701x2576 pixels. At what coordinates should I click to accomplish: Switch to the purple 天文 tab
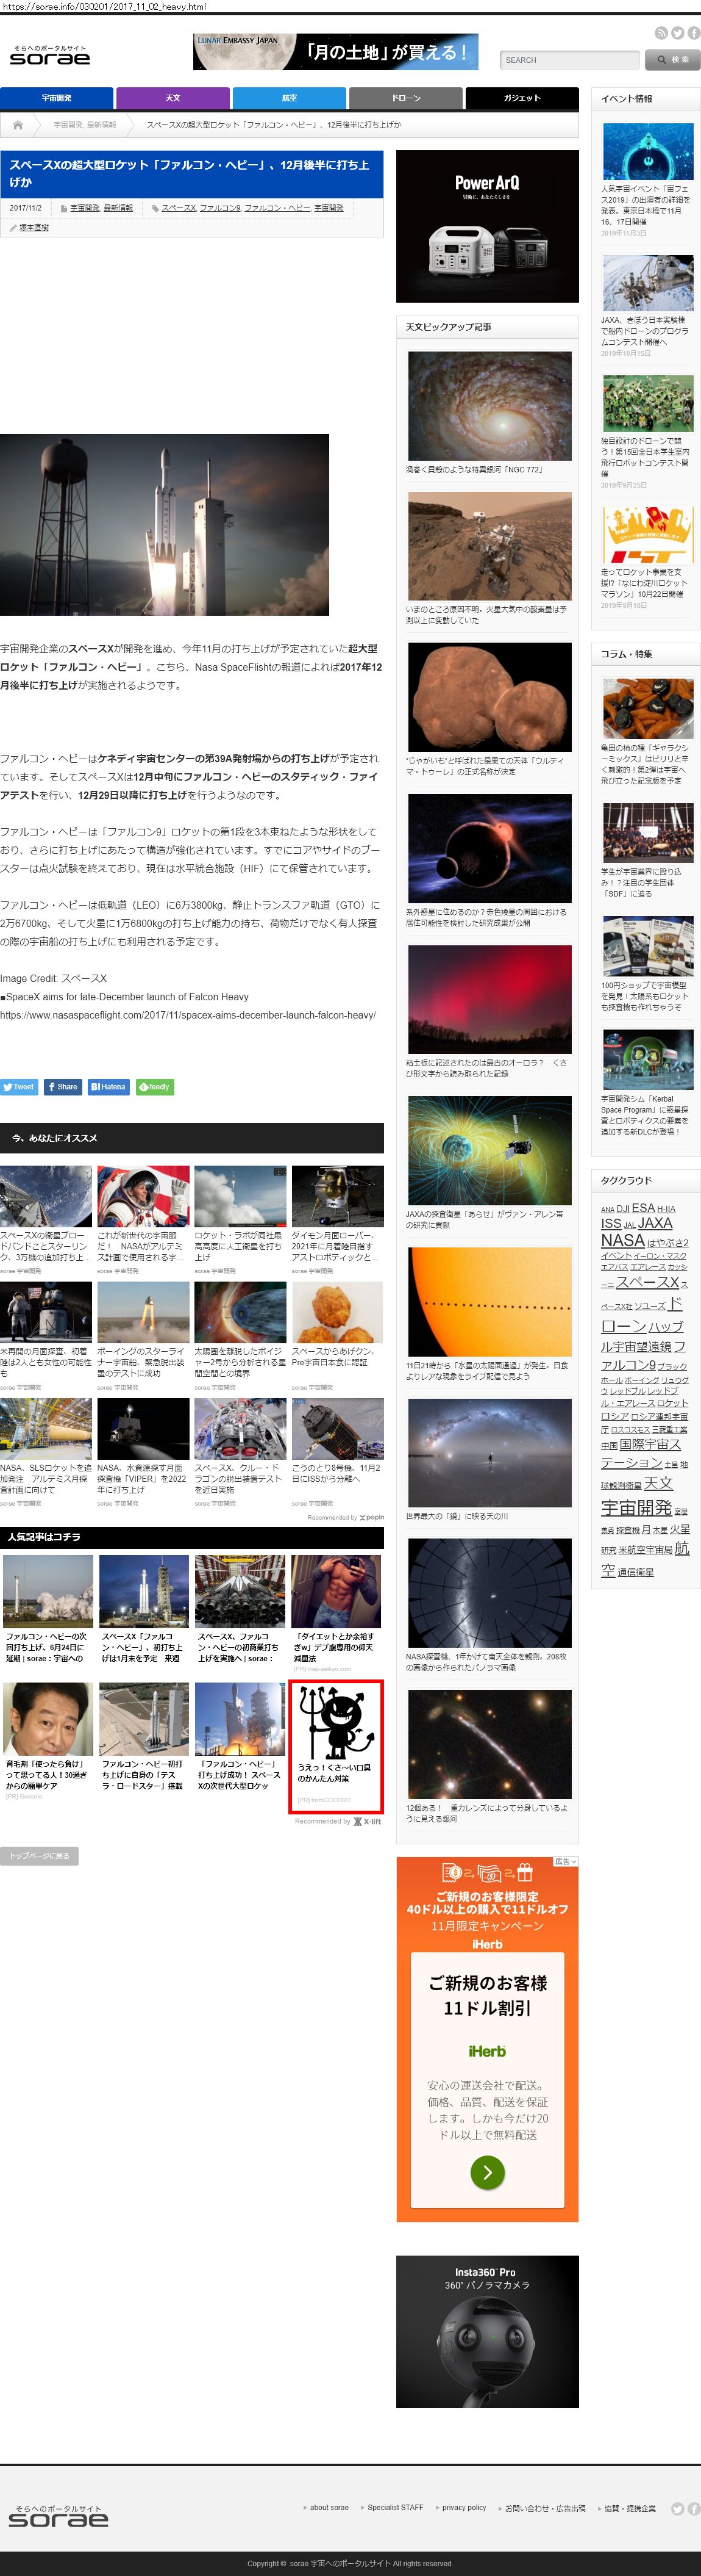coord(173,98)
